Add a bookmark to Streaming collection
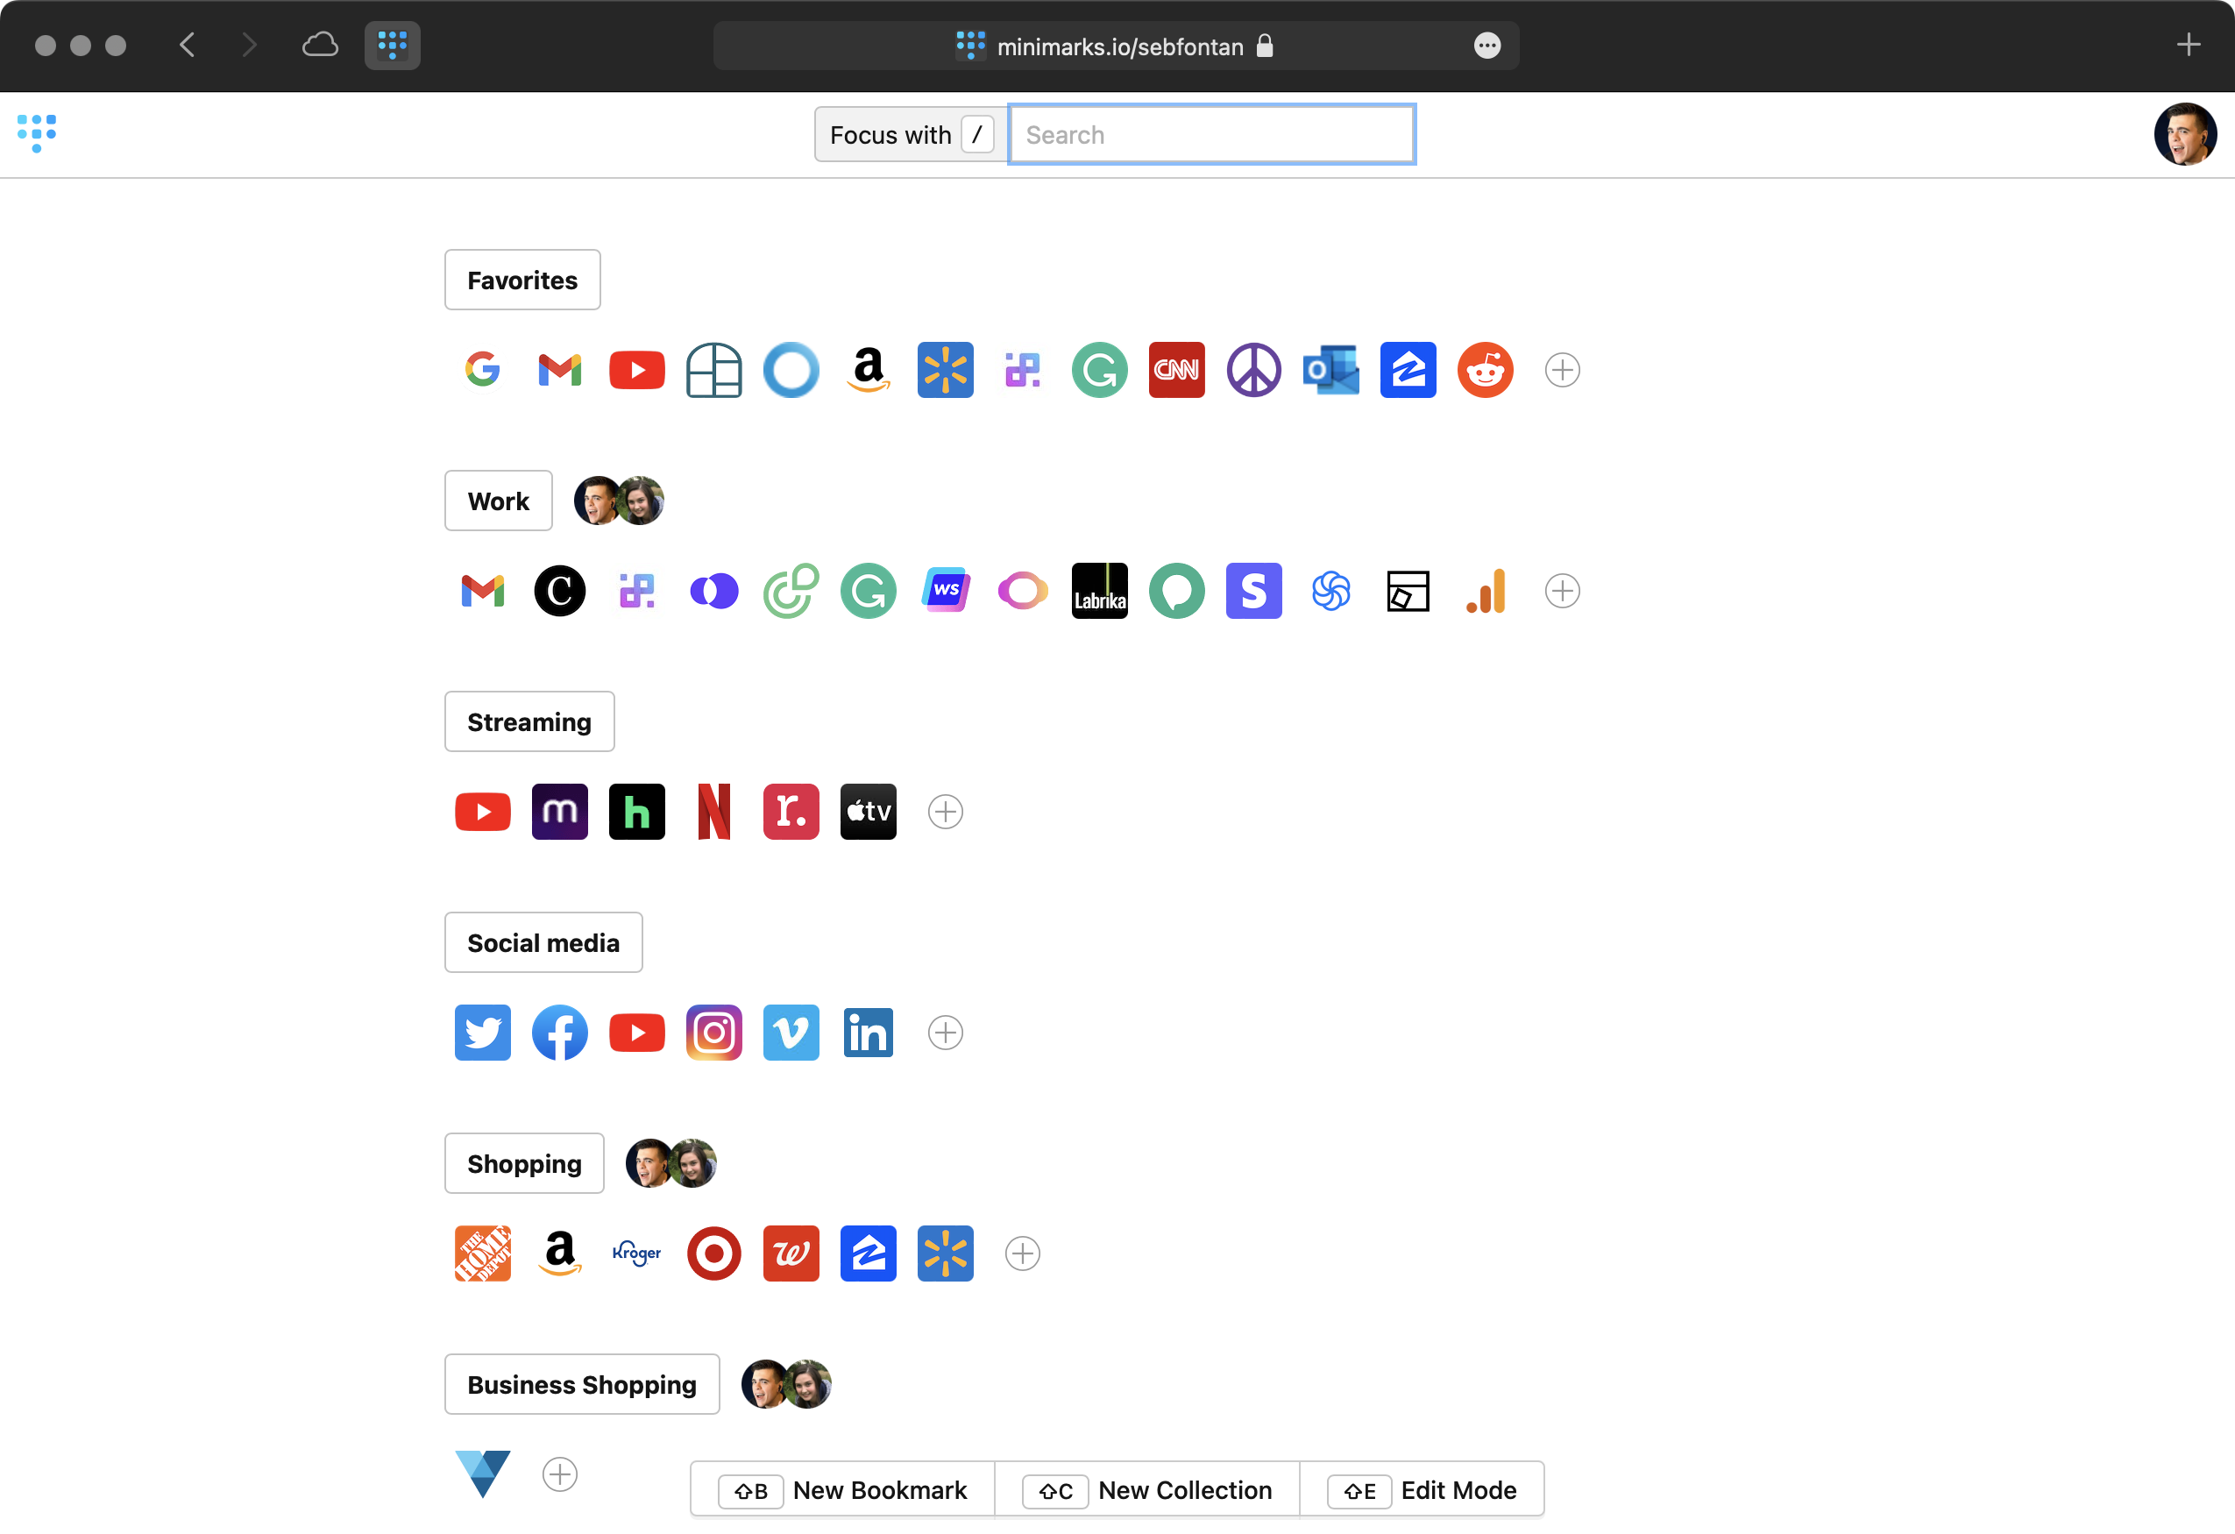 pos(946,813)
